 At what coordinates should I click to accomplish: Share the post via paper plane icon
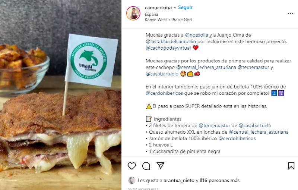pos(161,166)
